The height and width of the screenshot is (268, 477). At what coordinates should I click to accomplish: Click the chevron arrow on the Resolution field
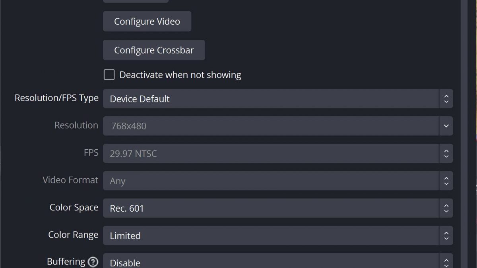(x=446, y=126)
